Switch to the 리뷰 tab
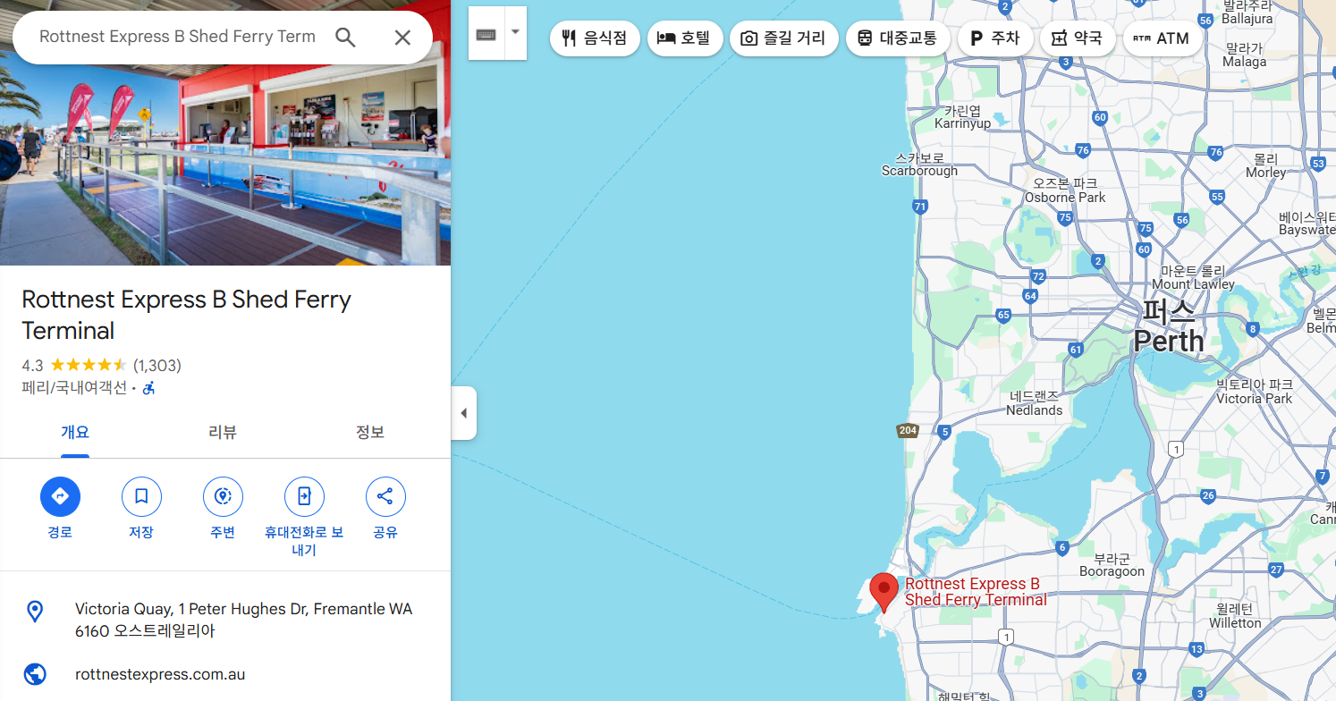1336x701 pixels. (x=223, y=433)
